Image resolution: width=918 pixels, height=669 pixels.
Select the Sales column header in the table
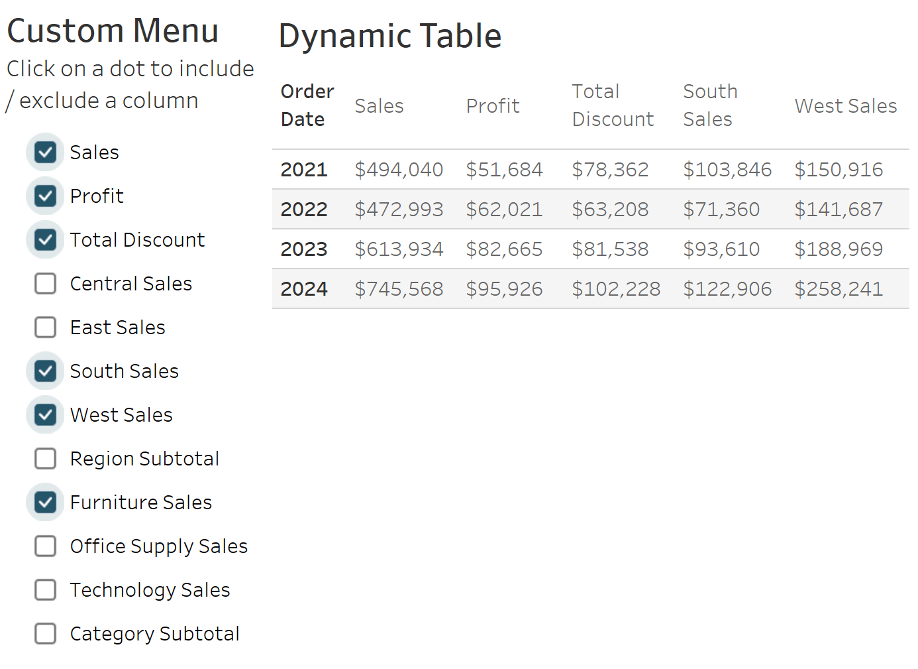click(379, 106)
